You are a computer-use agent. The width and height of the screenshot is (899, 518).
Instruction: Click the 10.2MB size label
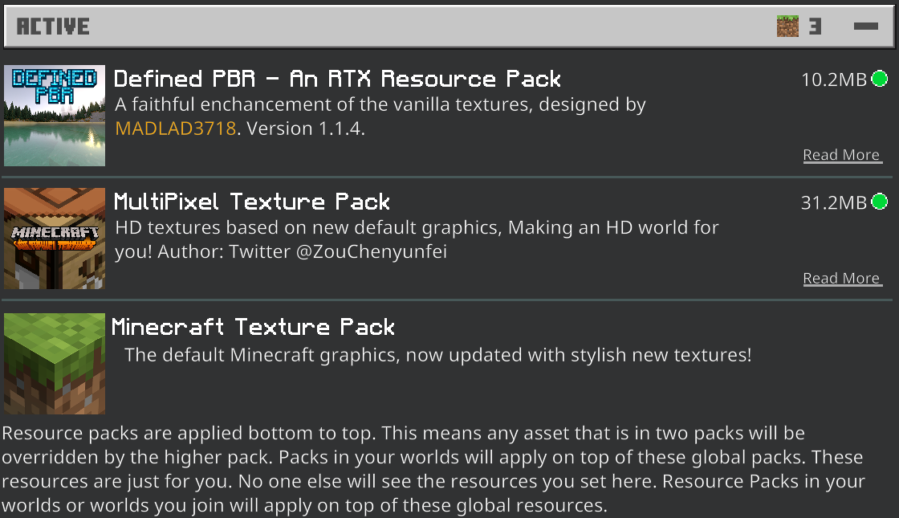tap(834, 80)
